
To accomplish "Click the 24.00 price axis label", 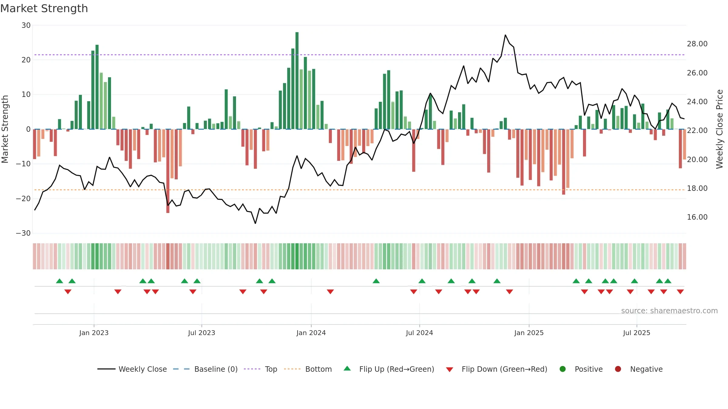I will tap(697, 101).
